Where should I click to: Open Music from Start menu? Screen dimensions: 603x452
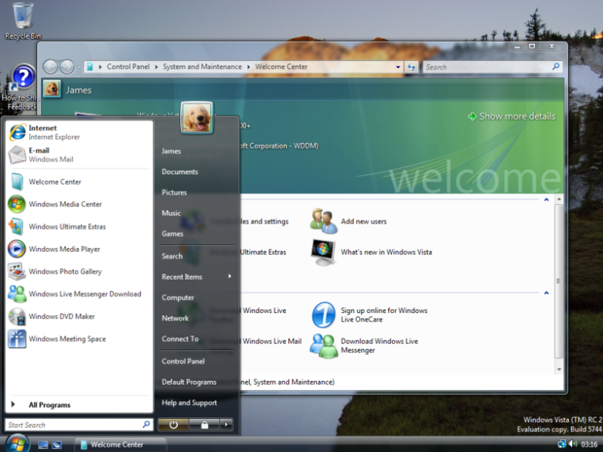coord(197,213)
